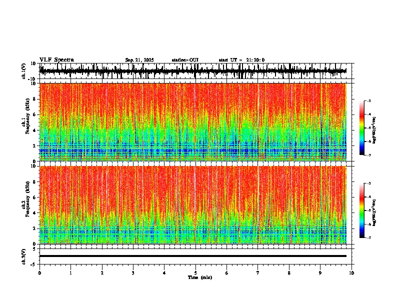Click the "4" kHz tick on ch.2 spectrogram axis
The width and height of the screenshot is (396, 306).
click(34, 213)
